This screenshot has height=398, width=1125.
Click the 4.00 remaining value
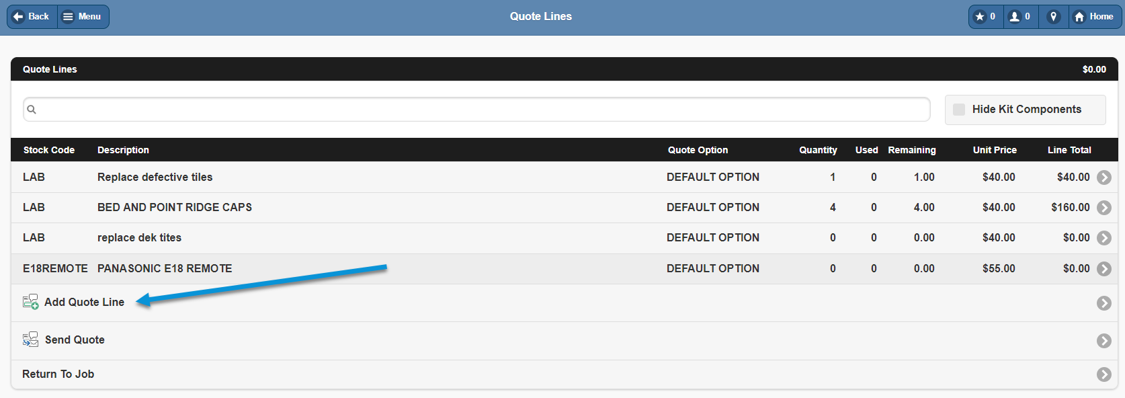pos(924,208)
